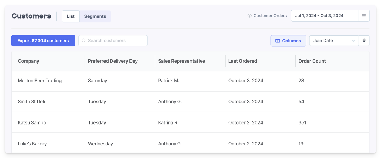Image resolution: width=381 pixels, height=158 pixels.
Task: Click the Customers page heading
Action: tap(31, 16)
